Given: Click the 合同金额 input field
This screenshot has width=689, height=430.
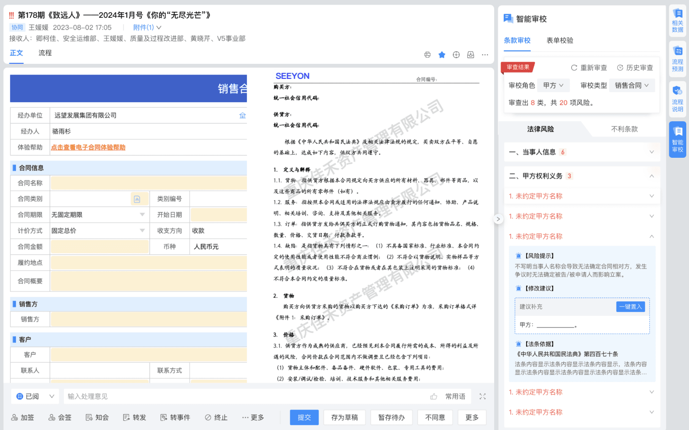Looking at the screenshot, I should click(99, 247).
